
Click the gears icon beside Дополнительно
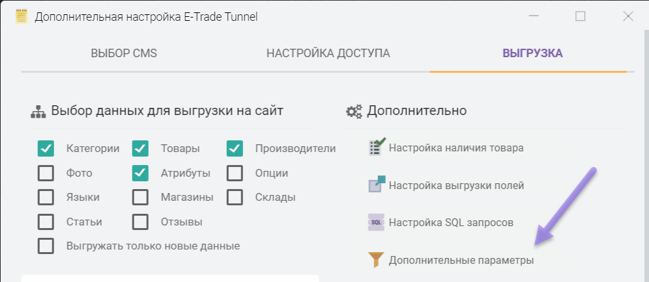click(x=354, y=111)
